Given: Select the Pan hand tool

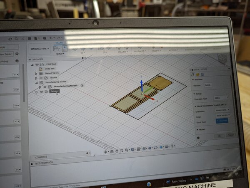Looking at the screenshot, I should pyautogui.click(x=117, y=151).
